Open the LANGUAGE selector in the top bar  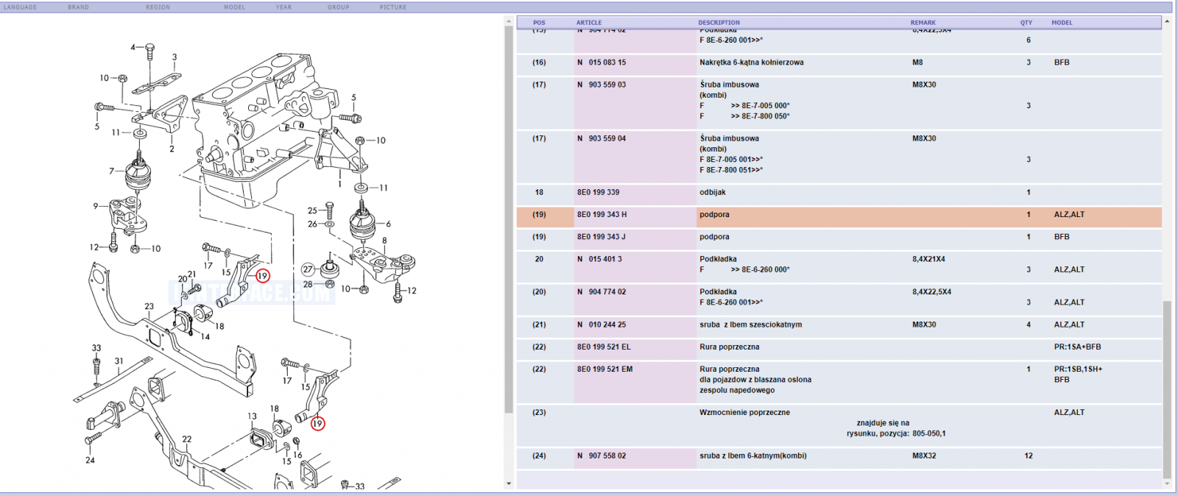[x=20, y=7]
